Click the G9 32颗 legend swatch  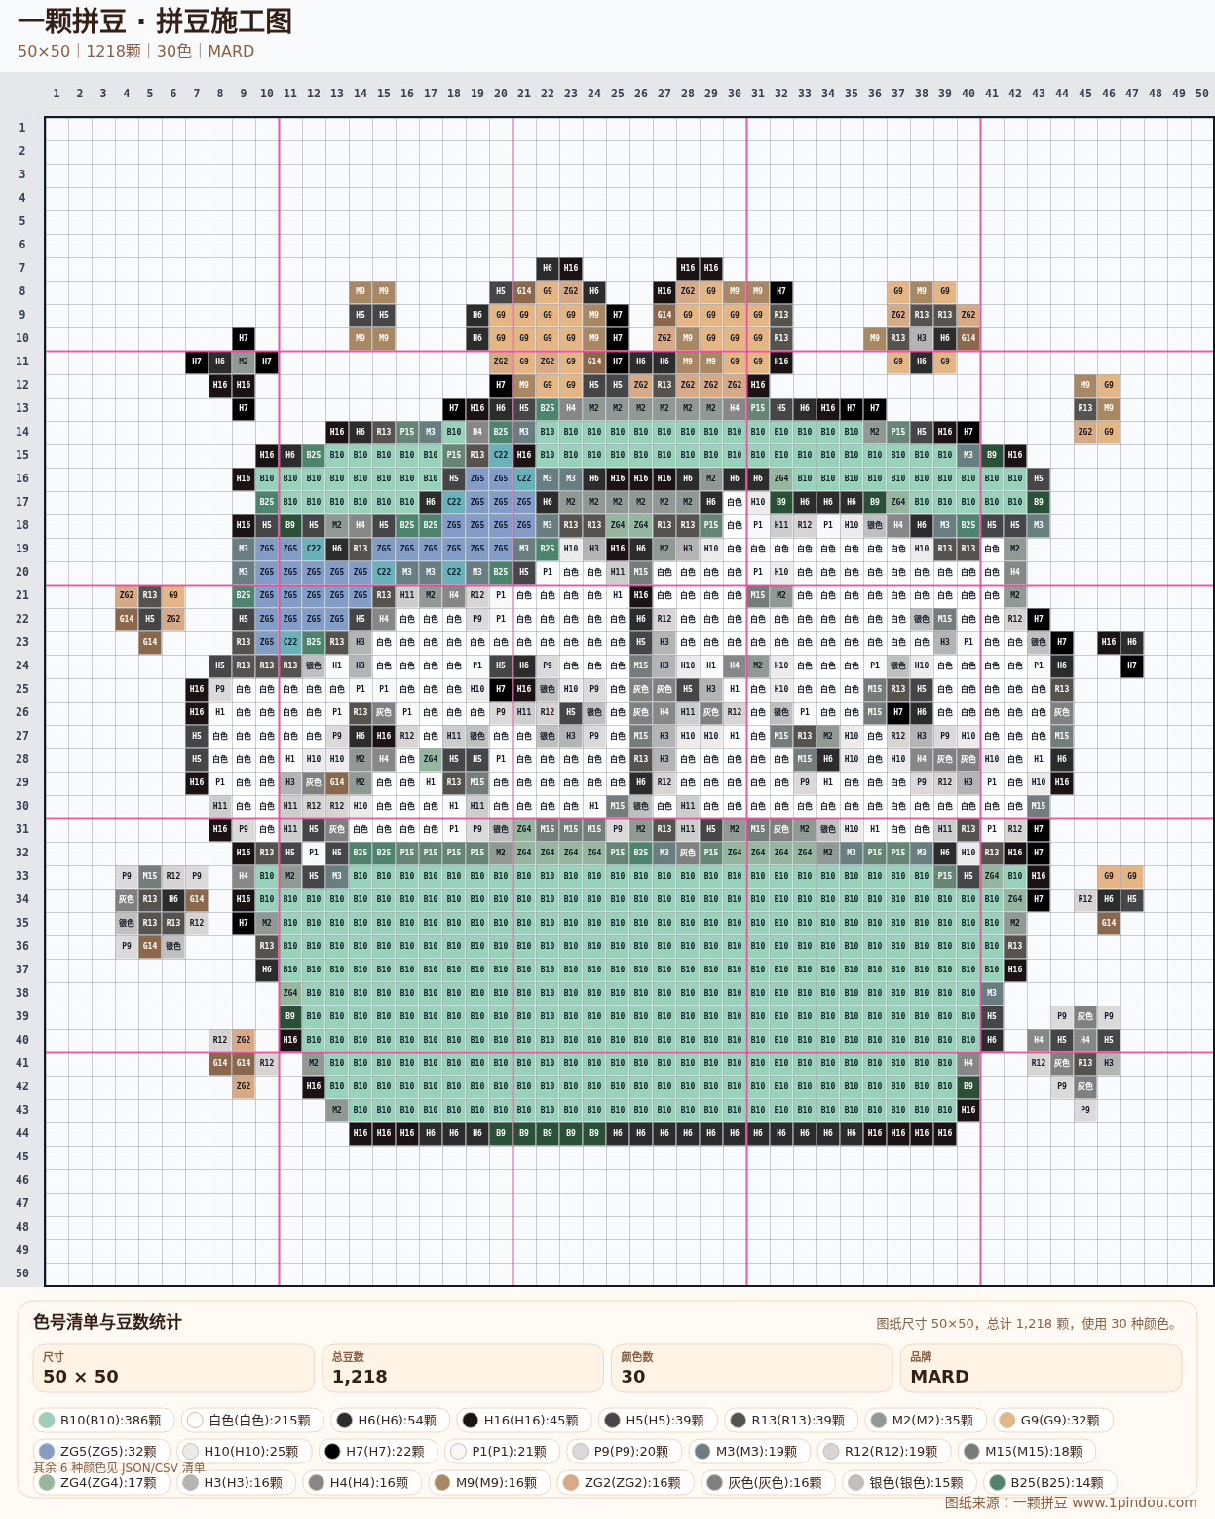pyautogui.click(x=1053, y=1421)
